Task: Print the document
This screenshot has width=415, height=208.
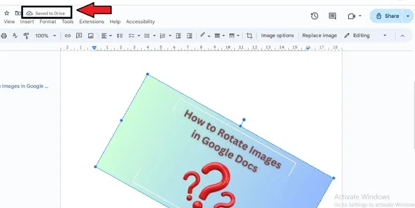Action: [4, 36]
